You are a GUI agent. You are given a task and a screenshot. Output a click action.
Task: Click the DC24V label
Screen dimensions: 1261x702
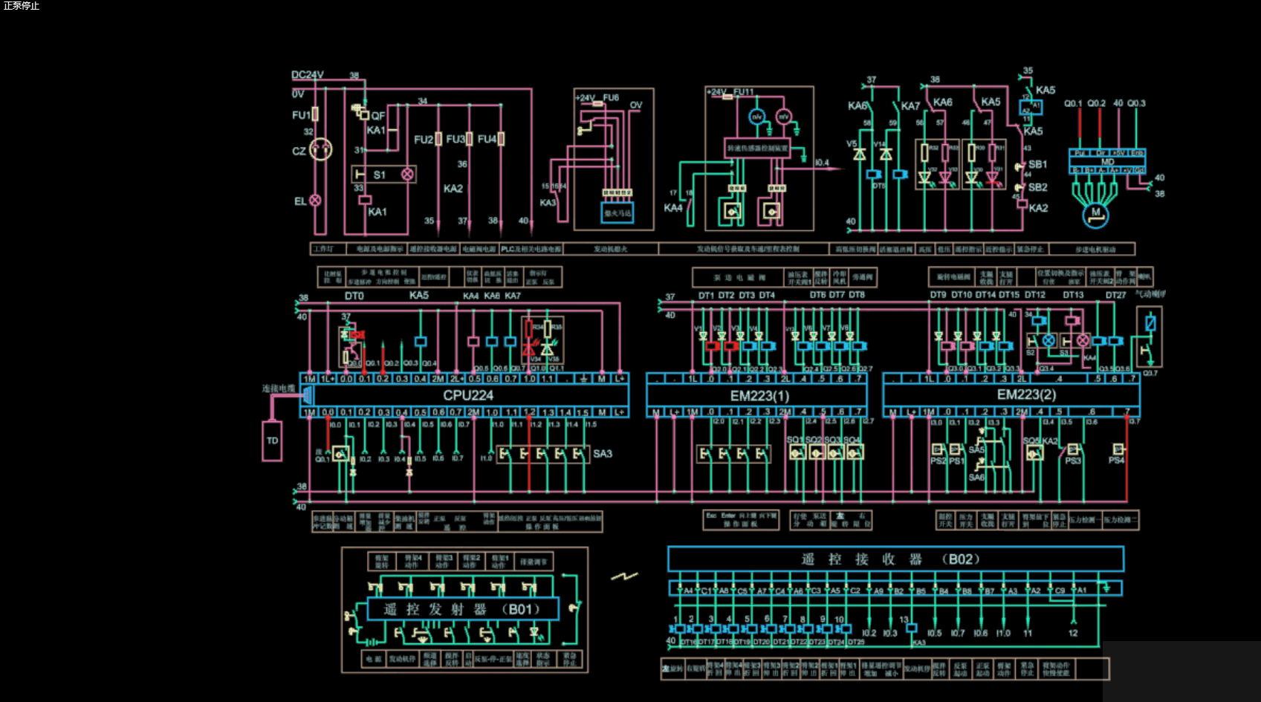(307, 75)
